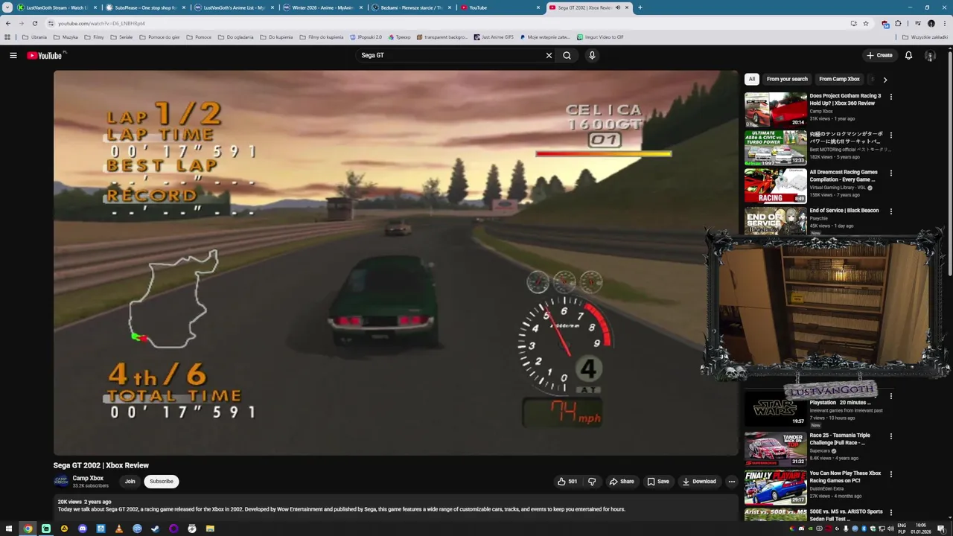The width and height of the screenshot is (953, 536).
Task: Open VLC from the taskbar
Action: (118, 529)
